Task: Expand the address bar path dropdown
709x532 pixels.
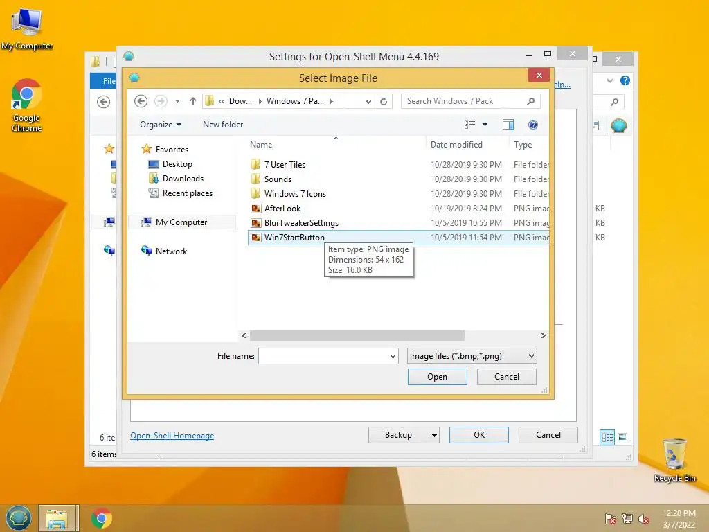Action: pyautogui.click(x=368, y=101)
